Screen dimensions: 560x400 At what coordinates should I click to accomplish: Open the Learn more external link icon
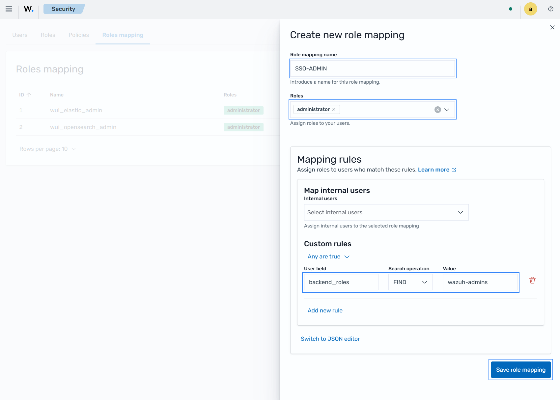[x=454, y=170]
